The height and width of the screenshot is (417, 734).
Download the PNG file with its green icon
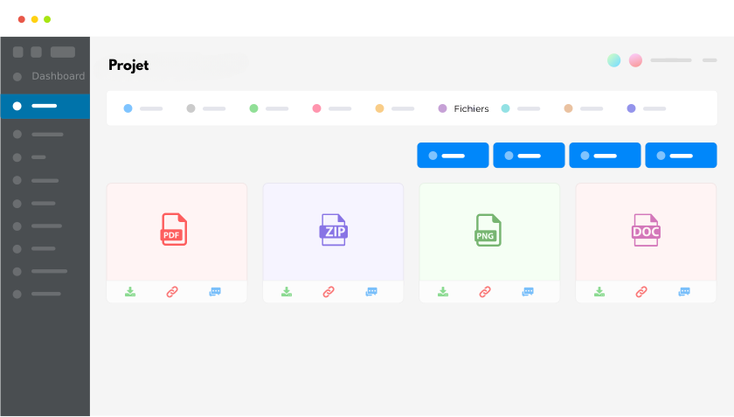(x=443, y=292)
